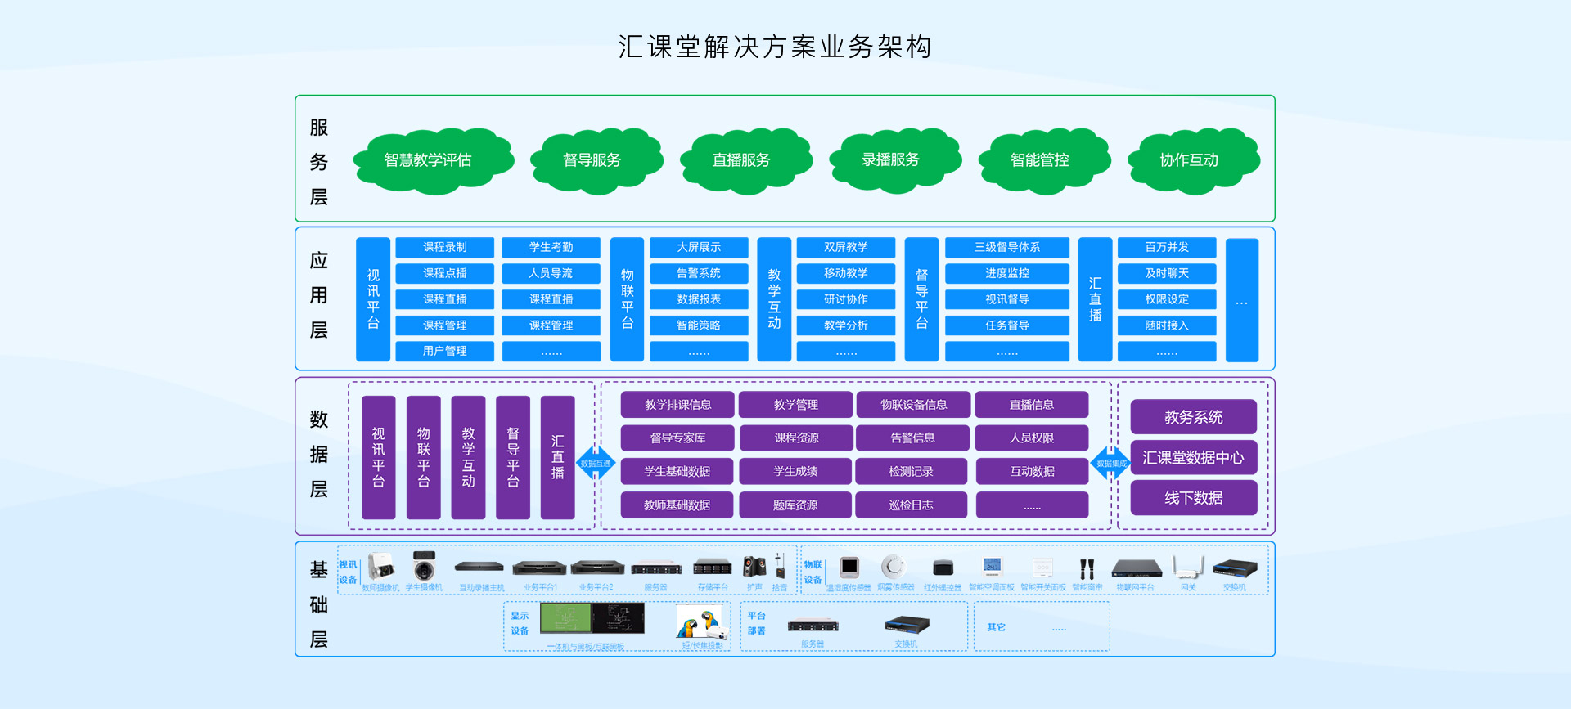Screen dimensions: 1571x709
Task: Select the 权限设定 block
Action: (1167, 299)
